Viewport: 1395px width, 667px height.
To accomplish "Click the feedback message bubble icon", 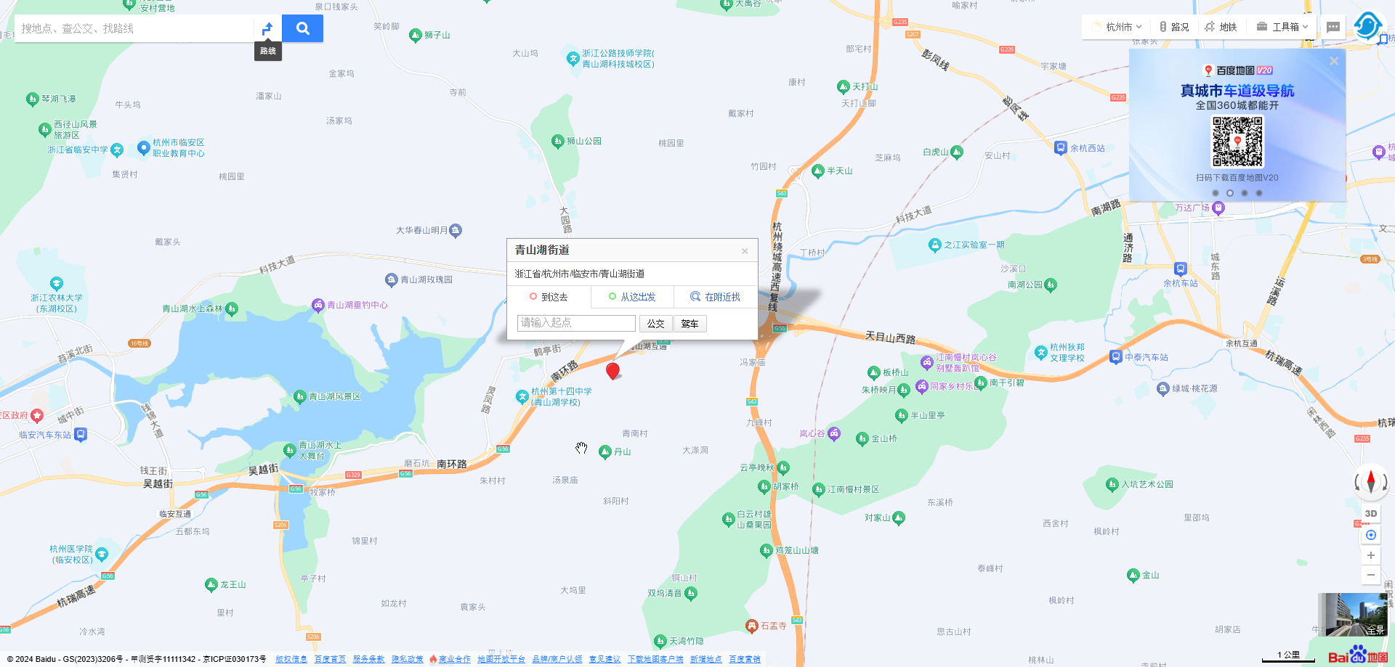I will point(1333,27).
